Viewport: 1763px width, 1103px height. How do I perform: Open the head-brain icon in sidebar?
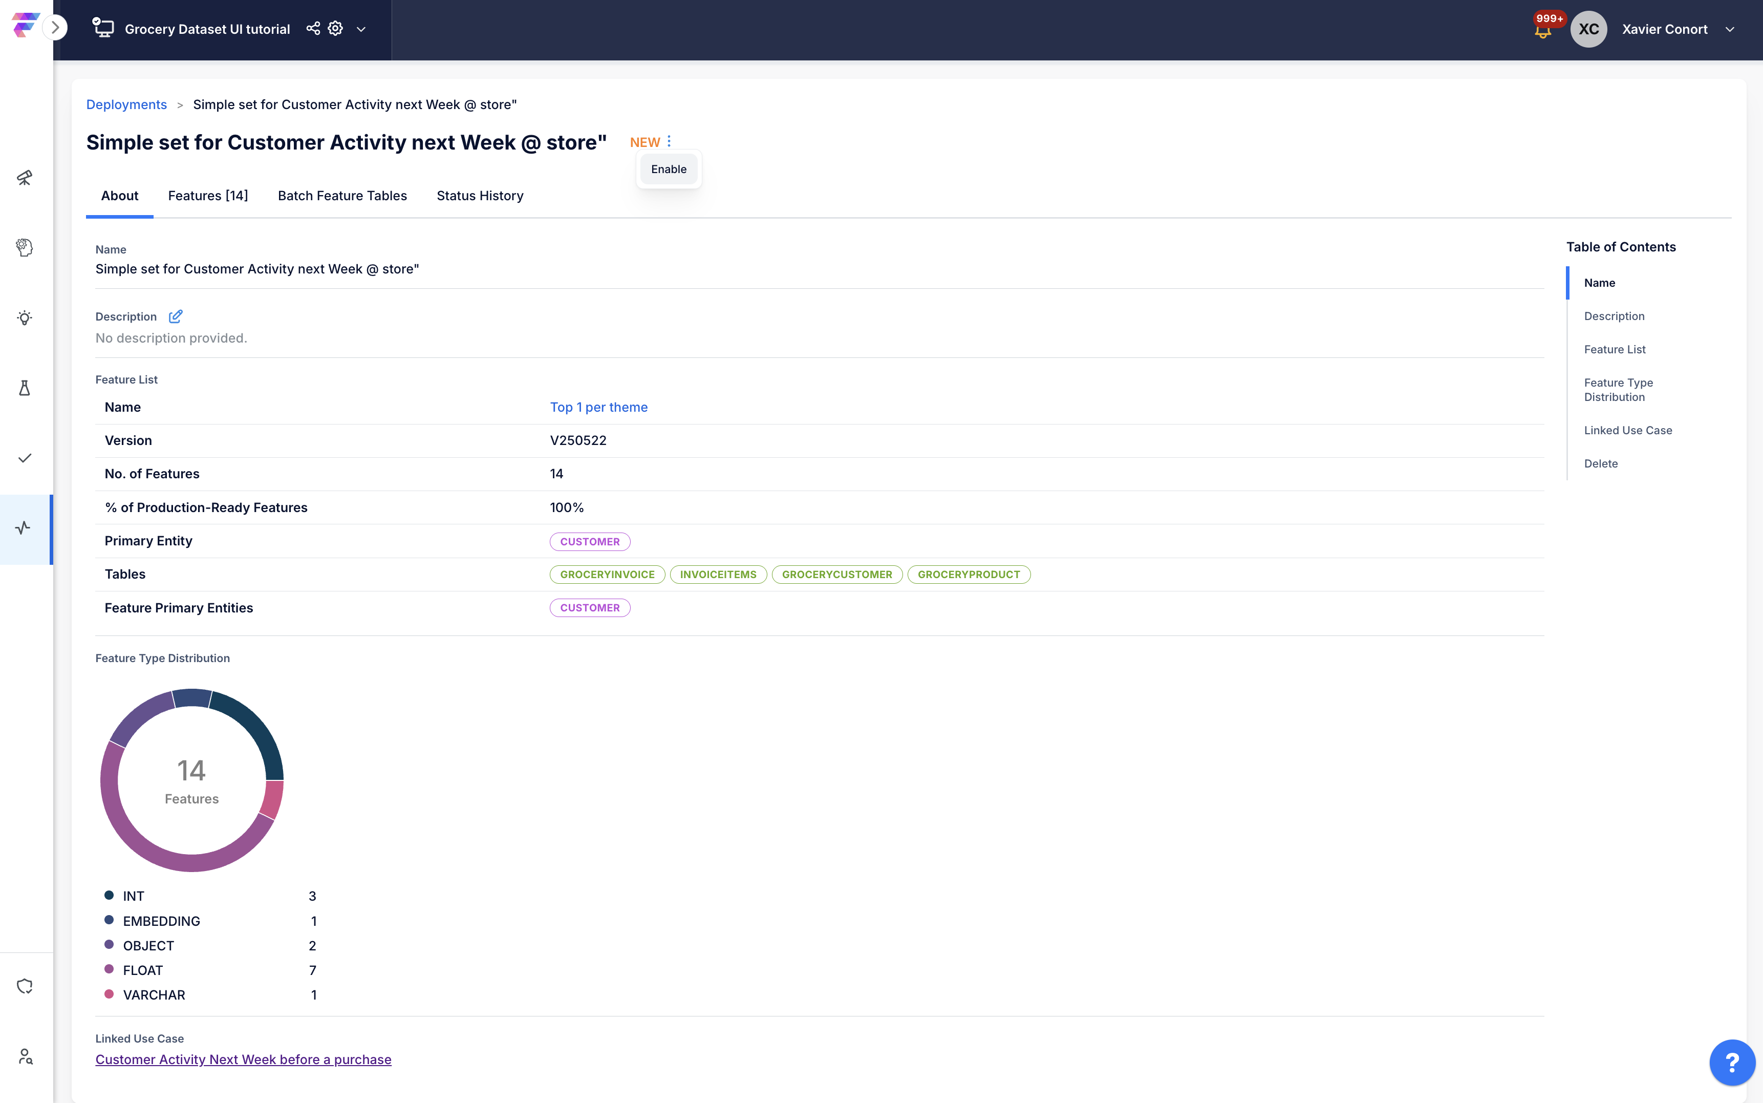coord(25,247)
